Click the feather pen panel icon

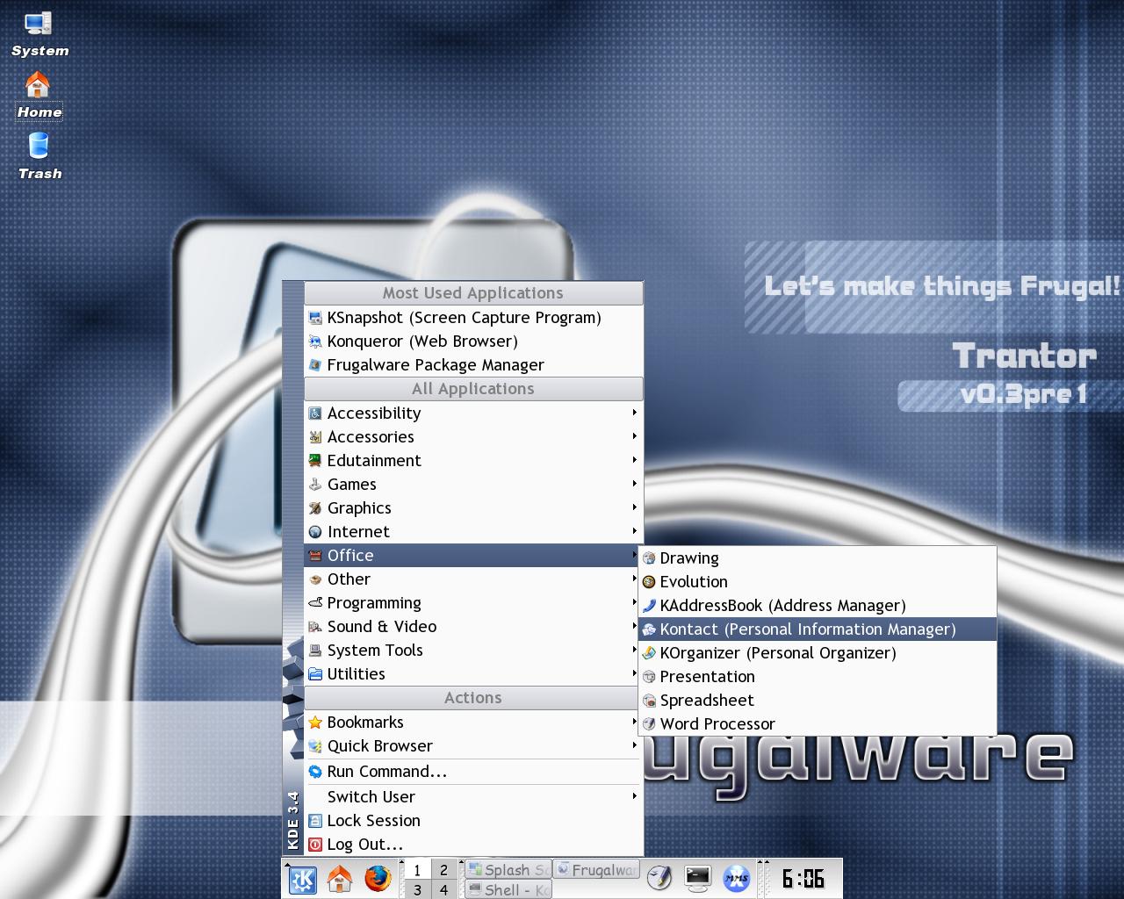click(659, 879)
